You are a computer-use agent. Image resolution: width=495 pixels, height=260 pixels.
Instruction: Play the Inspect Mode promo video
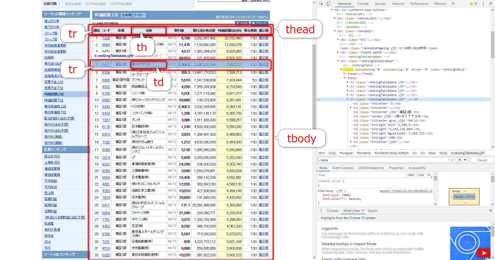[484, 253]
